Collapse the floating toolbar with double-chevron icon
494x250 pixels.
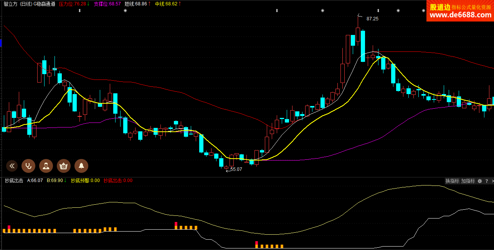click(12, 166)
